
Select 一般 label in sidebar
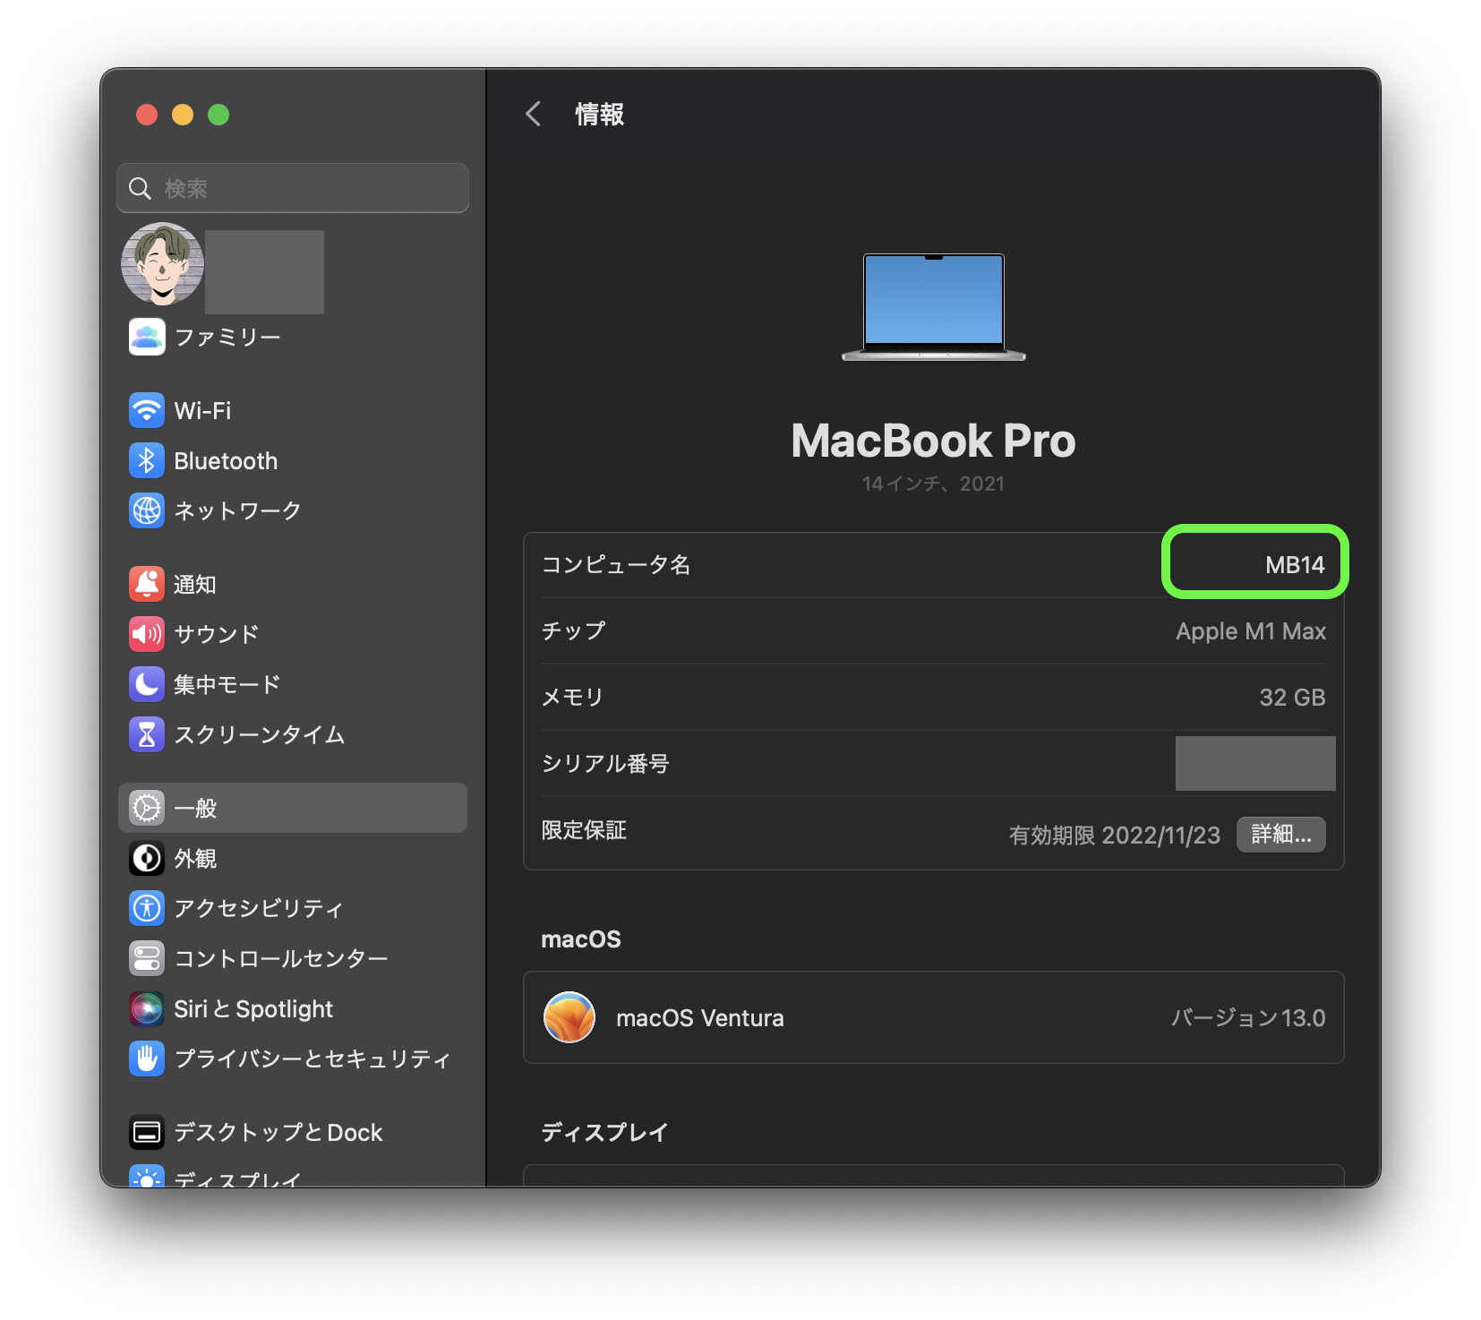tap(195, 809)
